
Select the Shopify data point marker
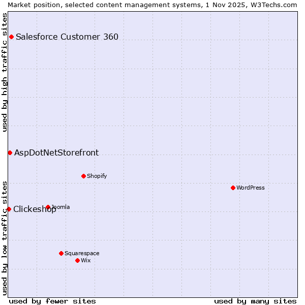coord(83,176)
